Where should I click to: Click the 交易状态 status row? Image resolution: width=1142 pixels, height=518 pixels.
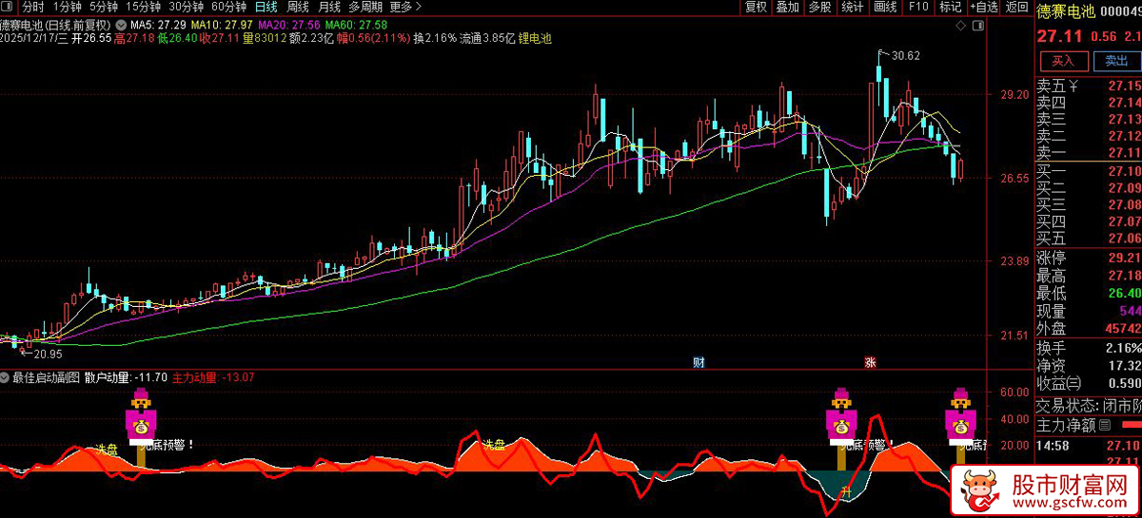pyautogui.click(x=1089, y=405)
